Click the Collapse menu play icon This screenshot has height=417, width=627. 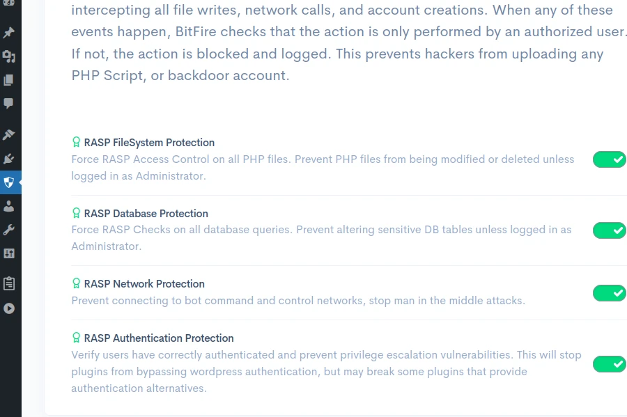(8, 308)
